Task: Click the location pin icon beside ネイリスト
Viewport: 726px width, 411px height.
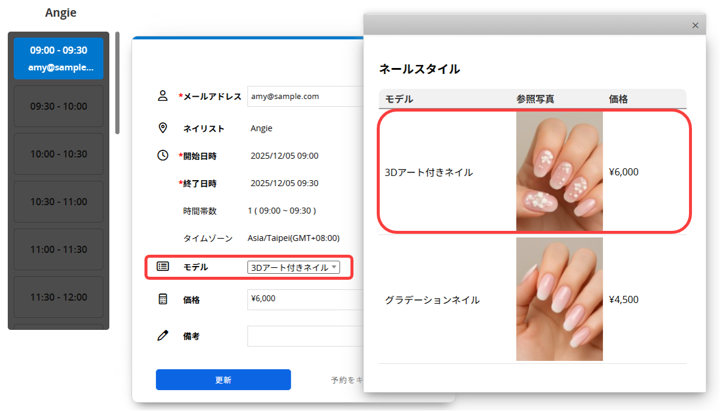Action: pyautogui.click(x=162, y=128)
